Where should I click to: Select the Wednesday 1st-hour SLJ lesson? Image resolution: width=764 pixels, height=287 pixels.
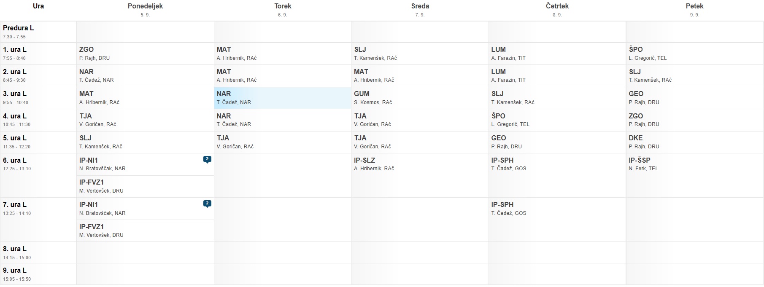(420, 54)
